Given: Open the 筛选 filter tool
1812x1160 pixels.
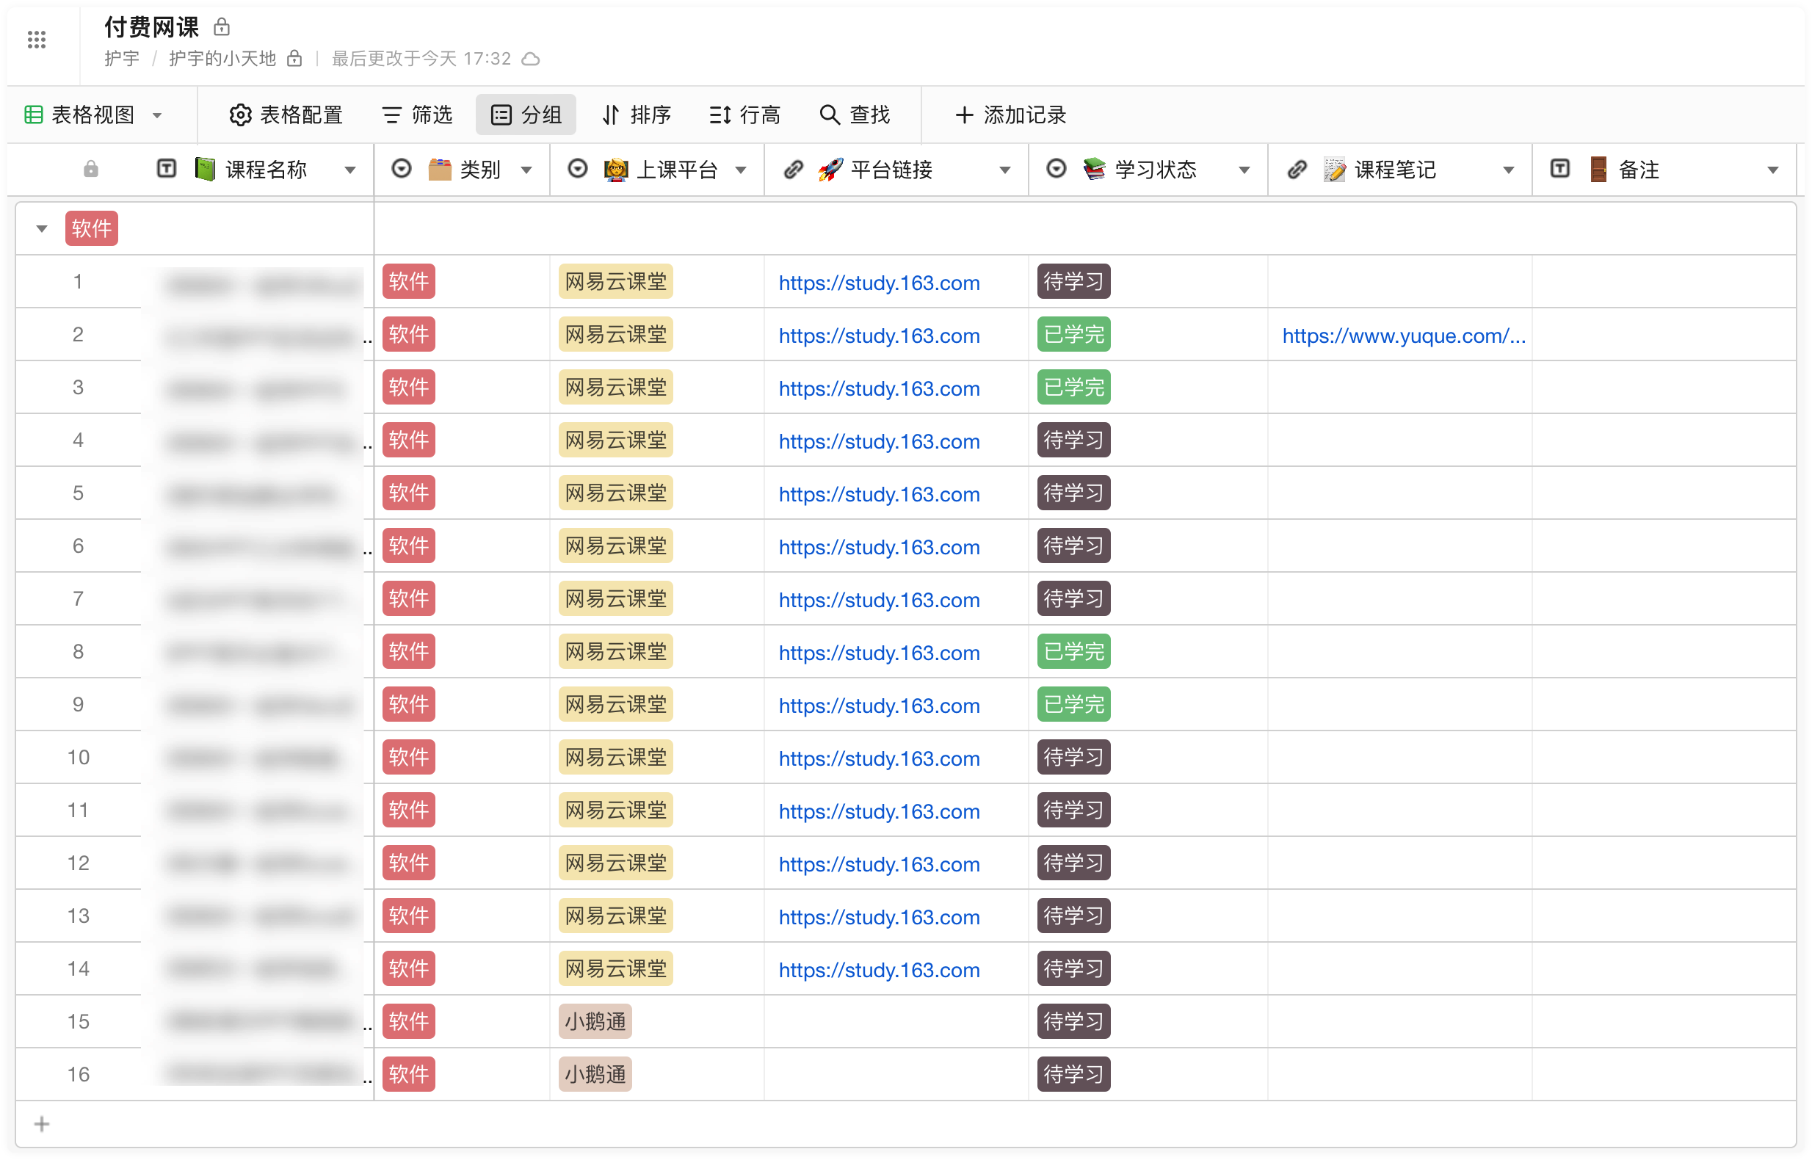Looking at the screenshot, I should click(417, 115).
